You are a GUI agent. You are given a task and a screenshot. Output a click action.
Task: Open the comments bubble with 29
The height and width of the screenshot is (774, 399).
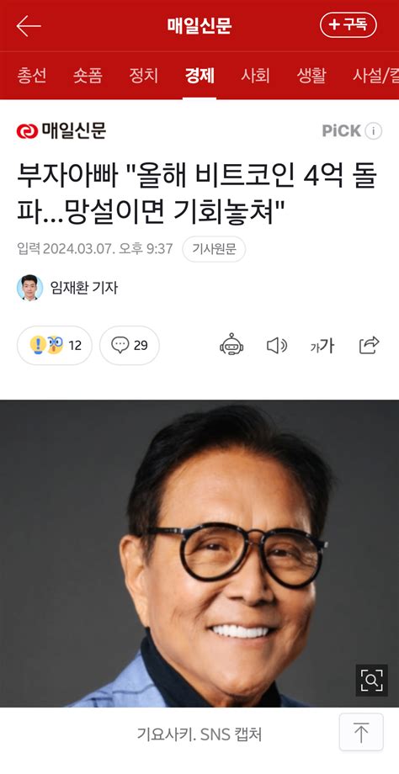click(130, 345)
